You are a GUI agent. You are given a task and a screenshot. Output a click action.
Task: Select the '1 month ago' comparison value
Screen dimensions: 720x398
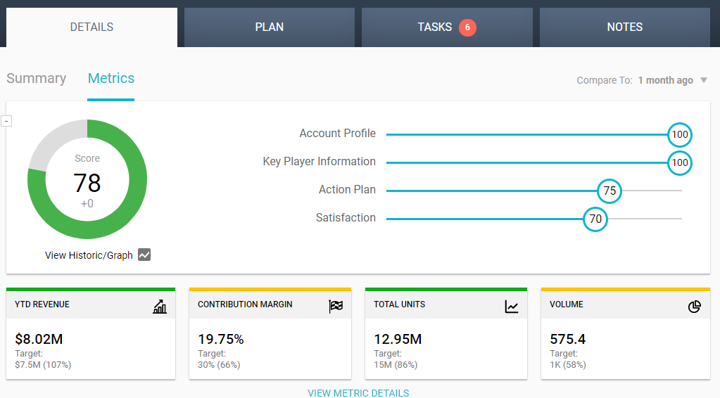pyautogui.click(x=665, y=80)
